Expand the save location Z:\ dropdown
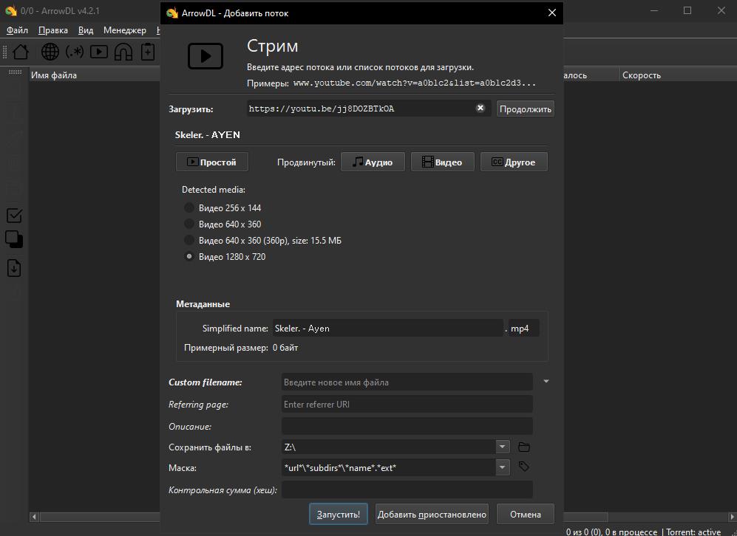 point(503,447)
